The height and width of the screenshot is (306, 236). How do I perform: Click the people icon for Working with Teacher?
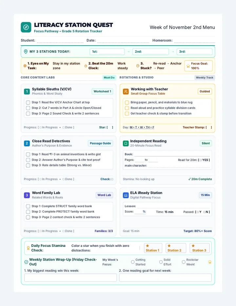[126, 91]
